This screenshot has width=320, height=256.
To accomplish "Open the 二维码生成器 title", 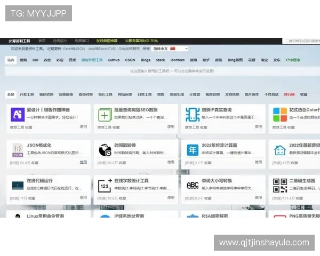I will (x=302, y=181).
